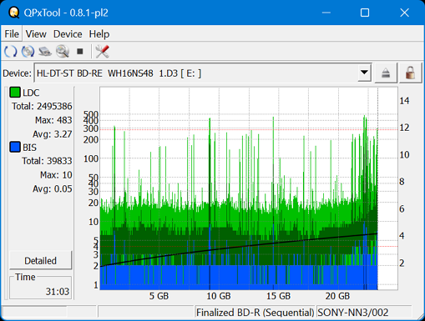Viewport: 425px width, 321px height.
Task: Click the refresh device list icon
Action: (11, 52)
